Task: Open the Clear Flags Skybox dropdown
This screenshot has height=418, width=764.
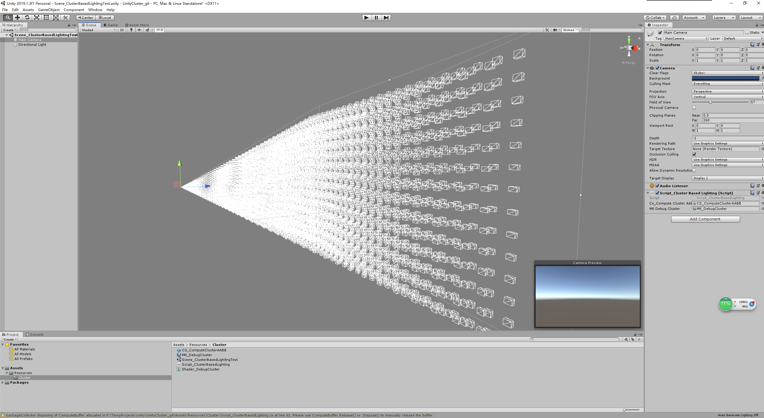Action: click(727, 73)
